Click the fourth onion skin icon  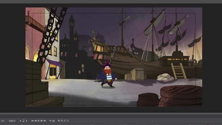(68, 121)
